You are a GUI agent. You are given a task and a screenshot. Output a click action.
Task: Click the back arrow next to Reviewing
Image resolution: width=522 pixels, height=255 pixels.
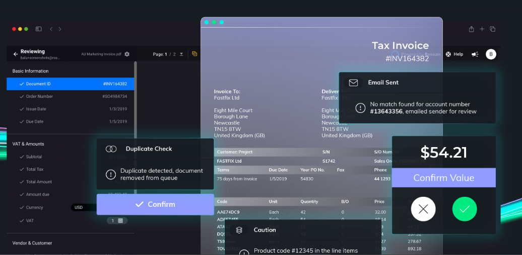pyautogui.click(x=15, y=54)
